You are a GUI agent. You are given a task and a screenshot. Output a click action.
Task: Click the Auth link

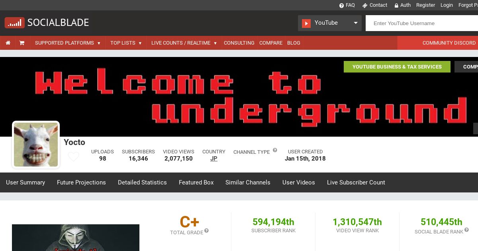406,5
